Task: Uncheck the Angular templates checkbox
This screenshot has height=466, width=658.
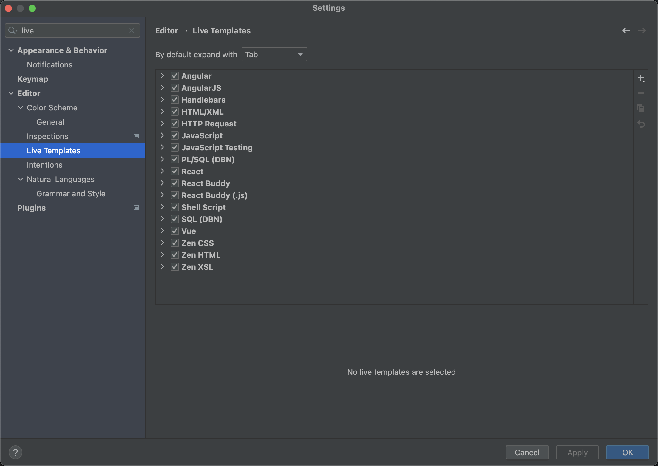Action: [x=174, y=76]
